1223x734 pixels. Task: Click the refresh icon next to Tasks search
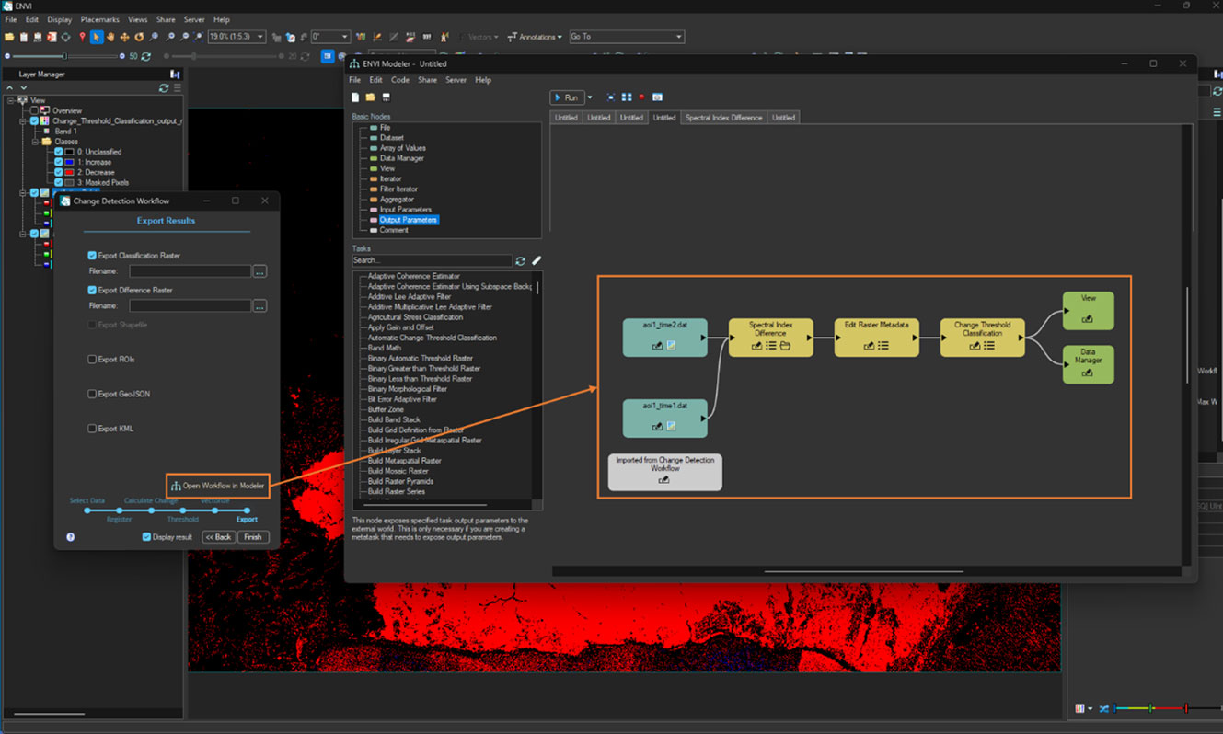(x=521, y=261)
